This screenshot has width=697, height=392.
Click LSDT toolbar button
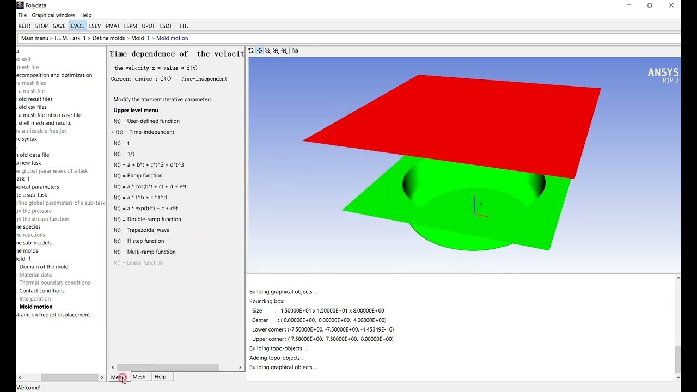pos(166,26)
